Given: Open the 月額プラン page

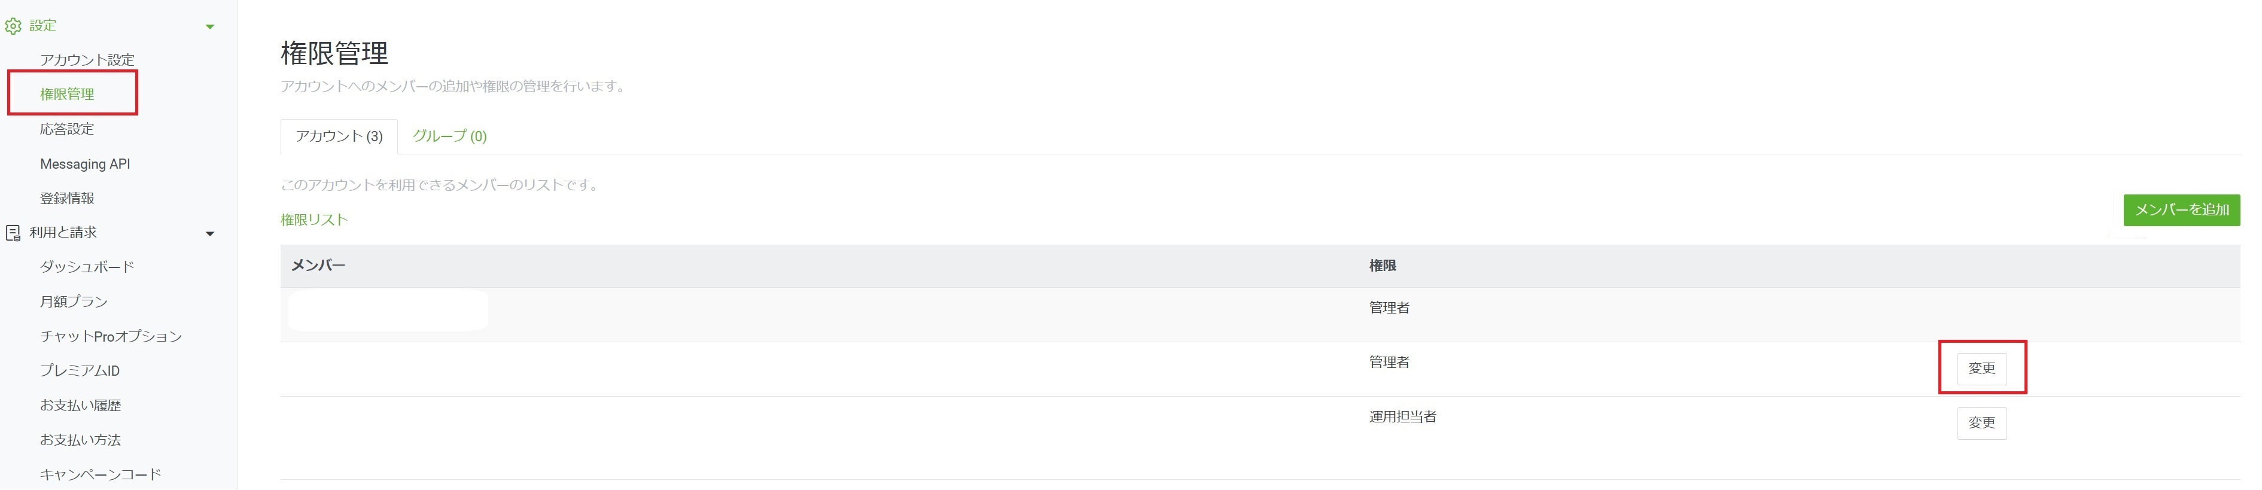Looking at the screenshot, I should 74,302.
